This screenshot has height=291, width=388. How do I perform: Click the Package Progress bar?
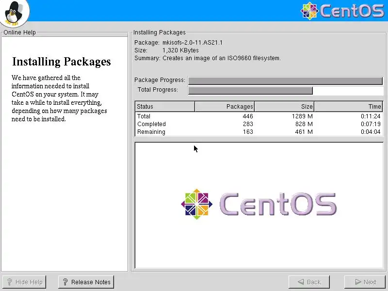(x=285, y=81)
